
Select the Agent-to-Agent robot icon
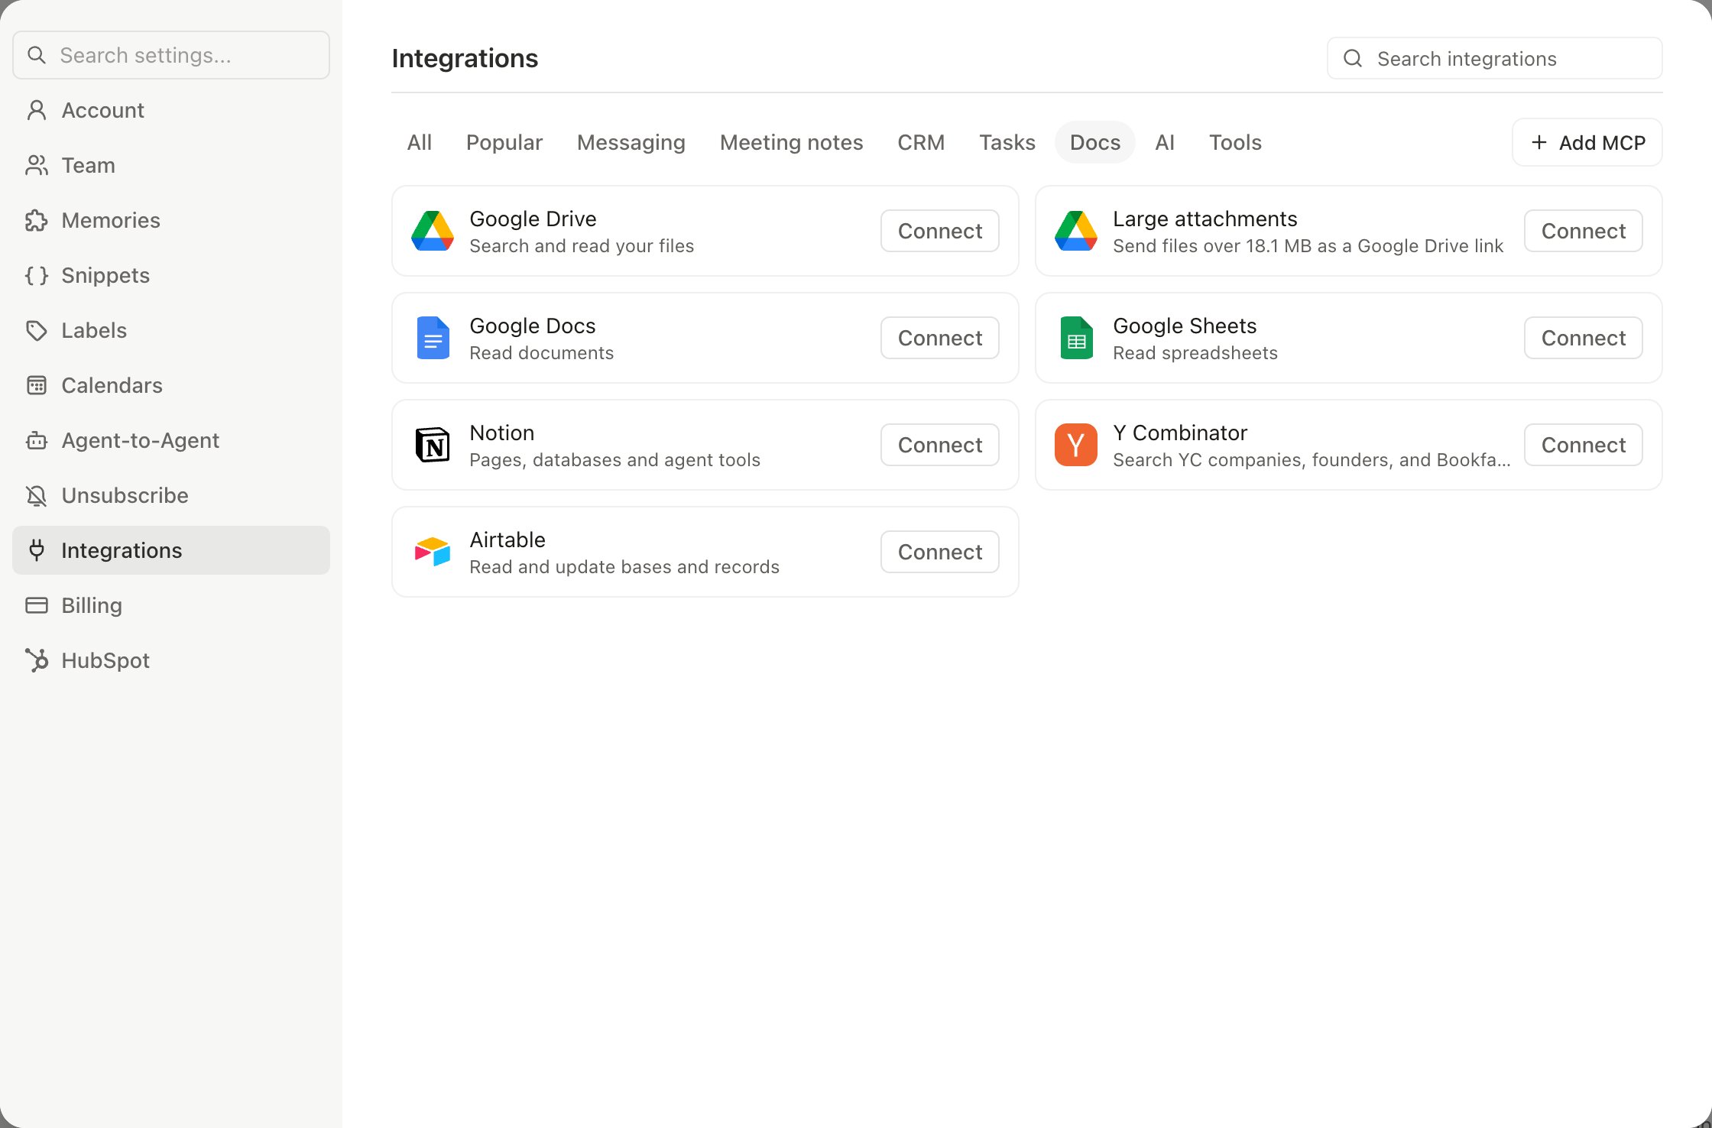click(x=37, y=440)
